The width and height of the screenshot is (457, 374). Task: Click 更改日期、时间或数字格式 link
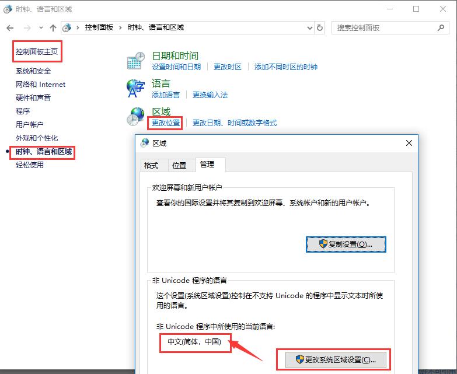[235, 123]
